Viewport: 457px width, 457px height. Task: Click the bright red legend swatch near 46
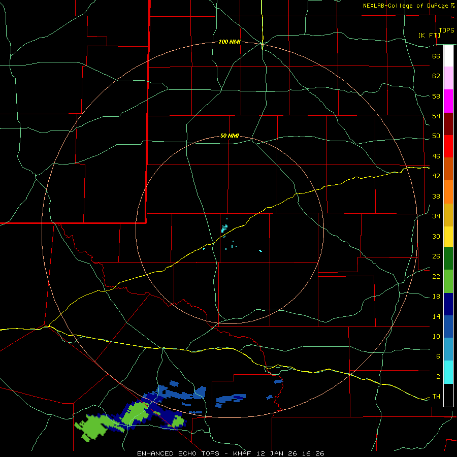point(448,146)
